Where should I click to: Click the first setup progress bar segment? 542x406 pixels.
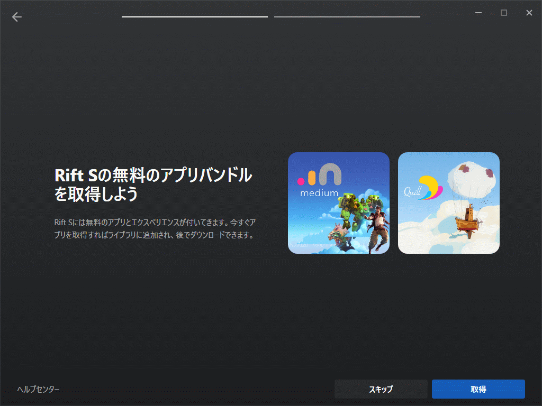(x=195, y=16)
